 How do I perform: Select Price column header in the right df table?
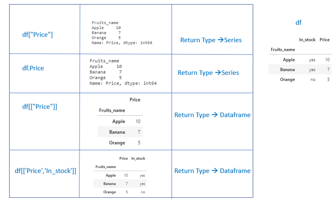324,40
